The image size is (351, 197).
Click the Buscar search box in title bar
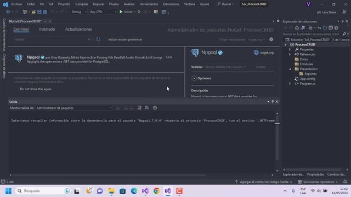click(225, 4)
